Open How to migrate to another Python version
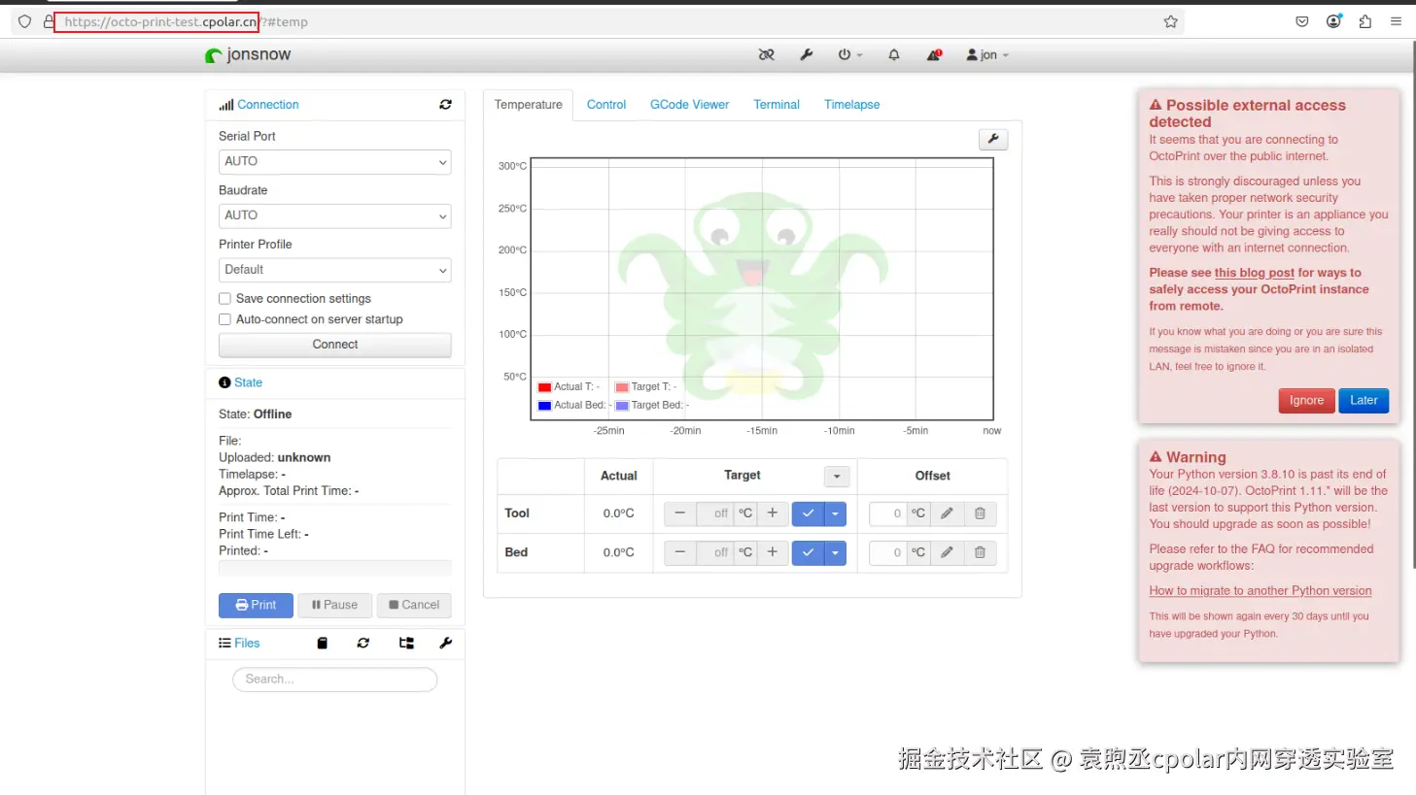The width and height of the screenshot is (1416, 795). coord(1261,591)
